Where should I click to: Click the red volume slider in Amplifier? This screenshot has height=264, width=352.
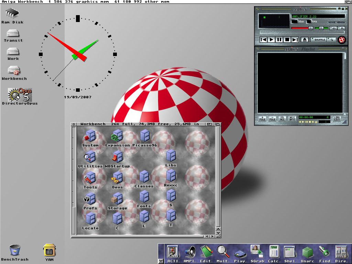[x=302, y=28]
